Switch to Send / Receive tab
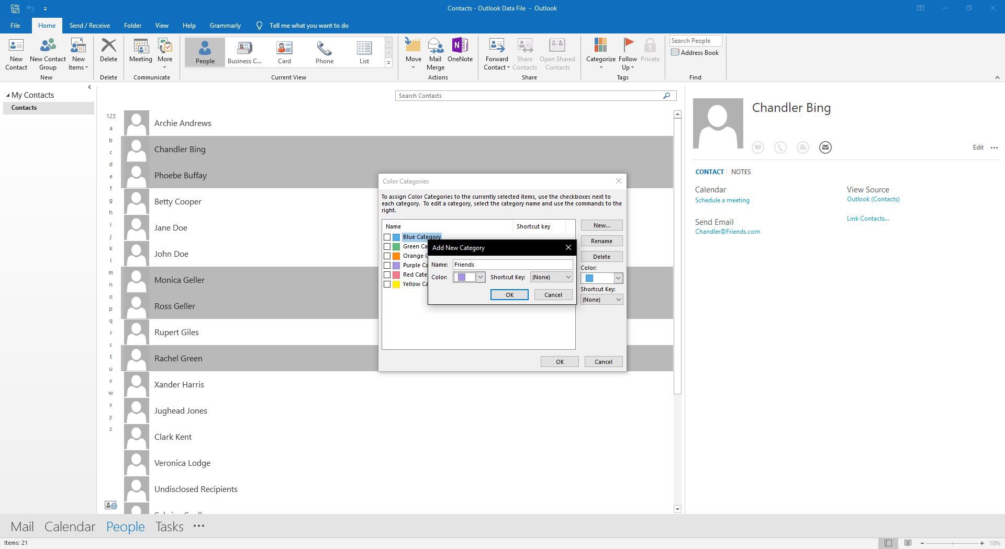This screenshot has height=549, width=1005. (x=90, y=25)
